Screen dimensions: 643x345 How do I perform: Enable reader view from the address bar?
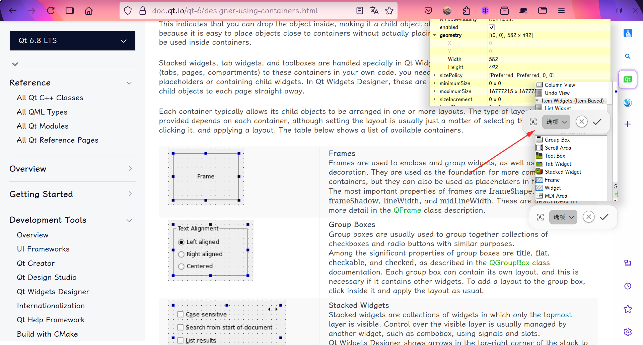(360, 11)
